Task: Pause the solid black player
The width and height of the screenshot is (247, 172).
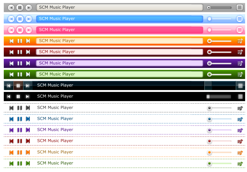Action: [18, 97]
